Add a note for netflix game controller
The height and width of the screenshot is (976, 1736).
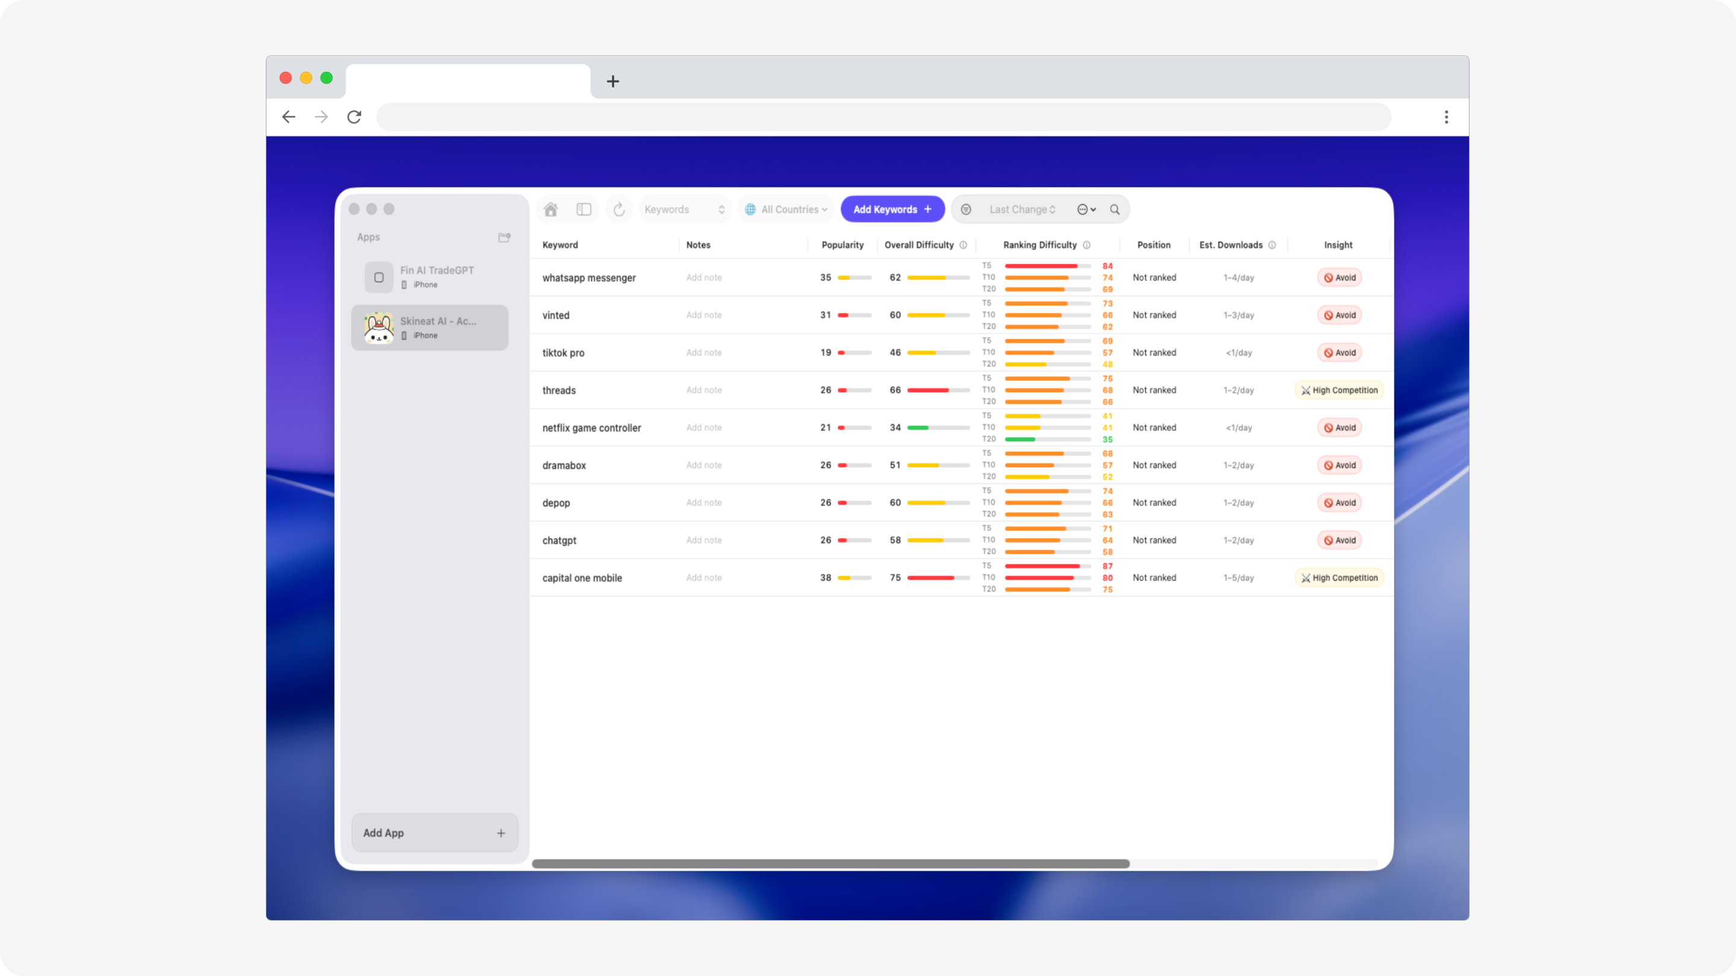tap(703, 428)
